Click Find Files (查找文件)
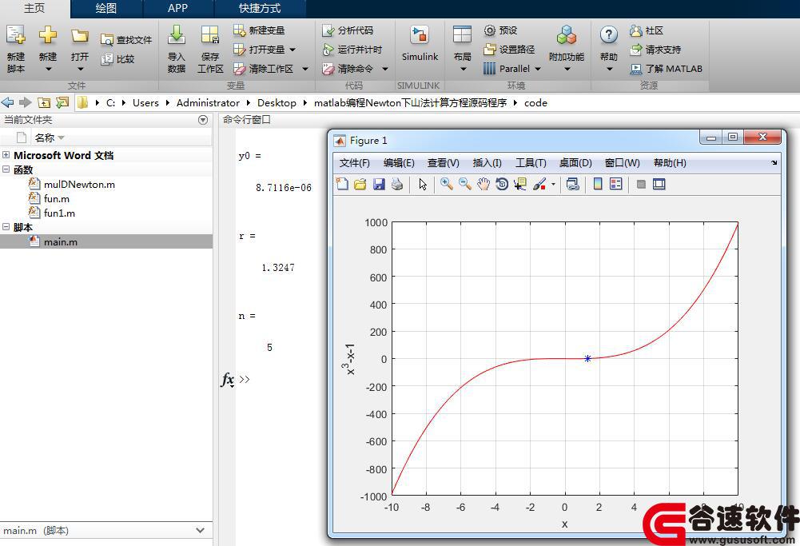 (126, 40)
